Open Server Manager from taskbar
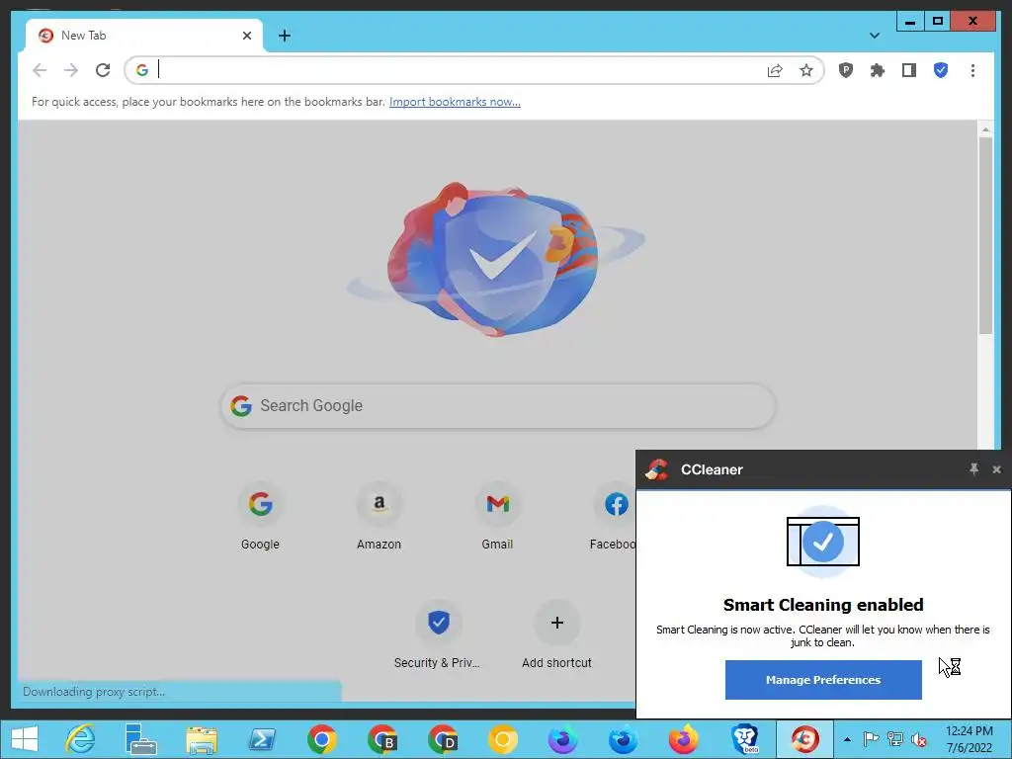1012x759 pixels. pos(140,739)
